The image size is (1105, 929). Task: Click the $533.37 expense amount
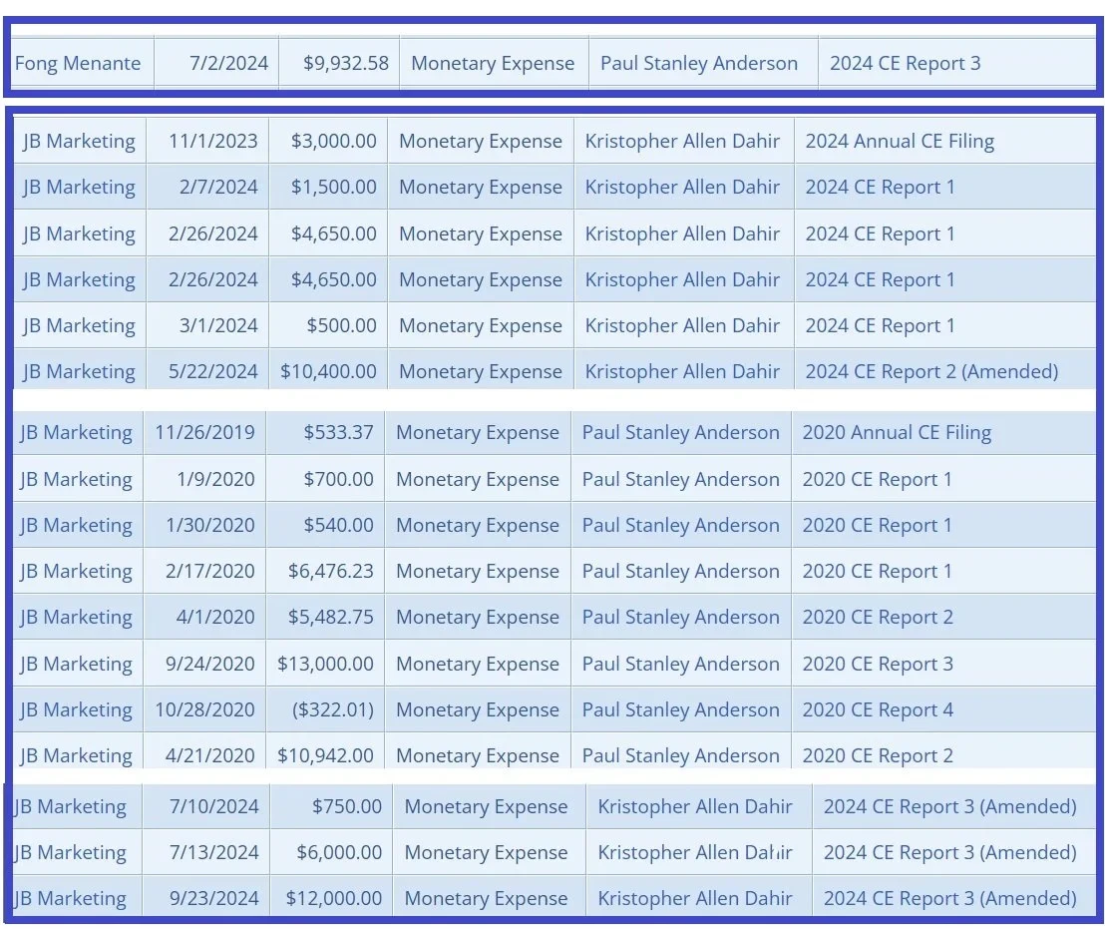point(338,433)
